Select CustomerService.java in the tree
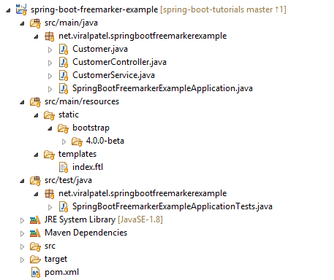The image size is (334, 280). [x=113, y=75]
